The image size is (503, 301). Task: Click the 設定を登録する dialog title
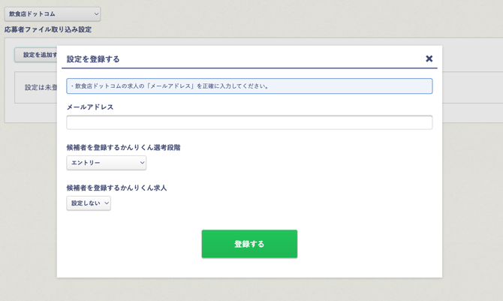[x=93, y=59]
